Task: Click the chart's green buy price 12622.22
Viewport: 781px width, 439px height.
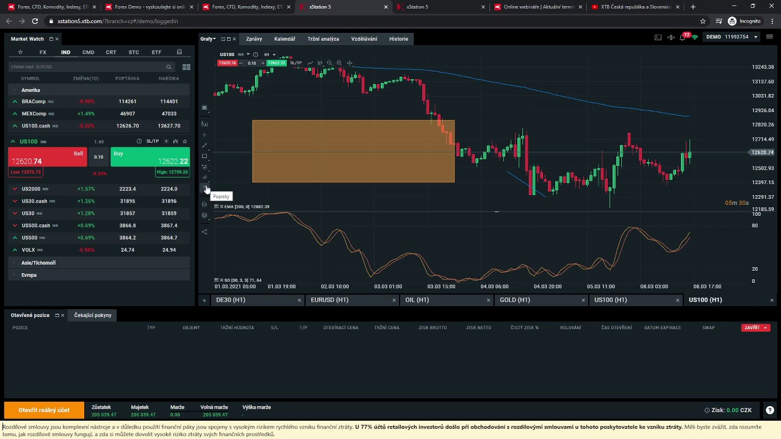Action: 276,63
